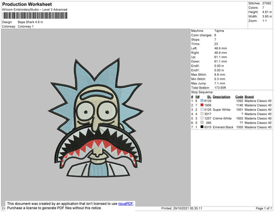Click the stitches value '27092'
Viewport: 274px width, 212px height.
[267, 3]
